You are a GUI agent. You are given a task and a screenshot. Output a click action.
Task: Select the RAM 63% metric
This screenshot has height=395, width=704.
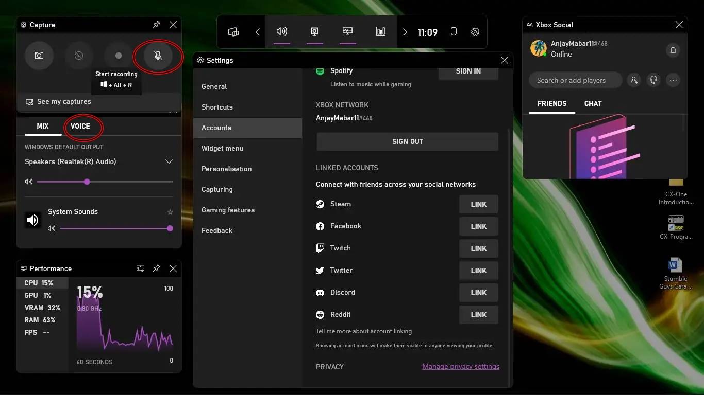click(42, 320)
